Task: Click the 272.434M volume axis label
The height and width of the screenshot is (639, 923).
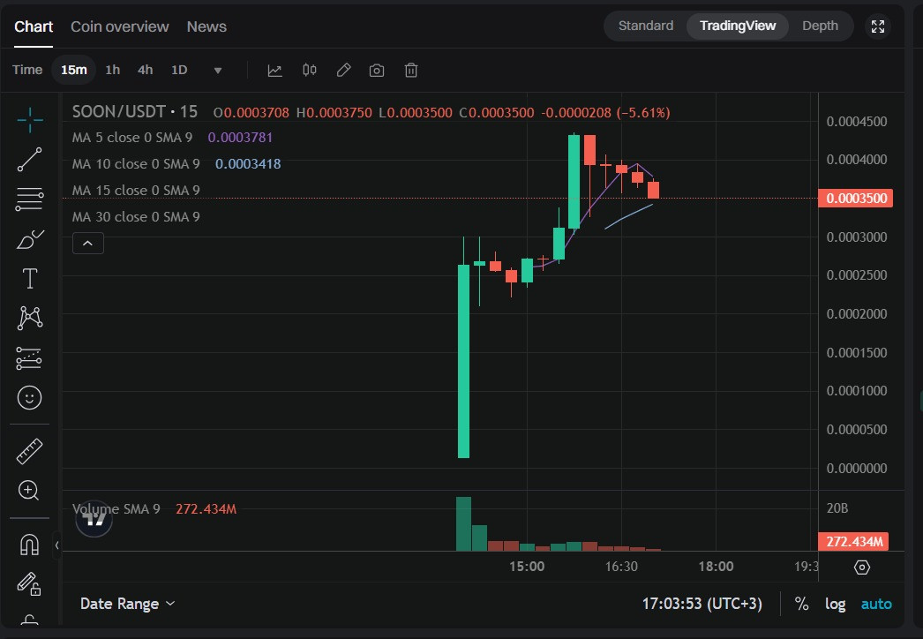Action: (853, 542)
